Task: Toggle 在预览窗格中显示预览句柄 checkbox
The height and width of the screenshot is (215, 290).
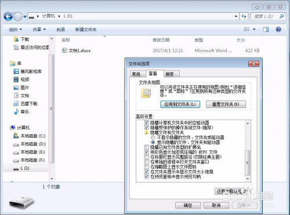Action: pyautogui.click(x=147, y=177)
